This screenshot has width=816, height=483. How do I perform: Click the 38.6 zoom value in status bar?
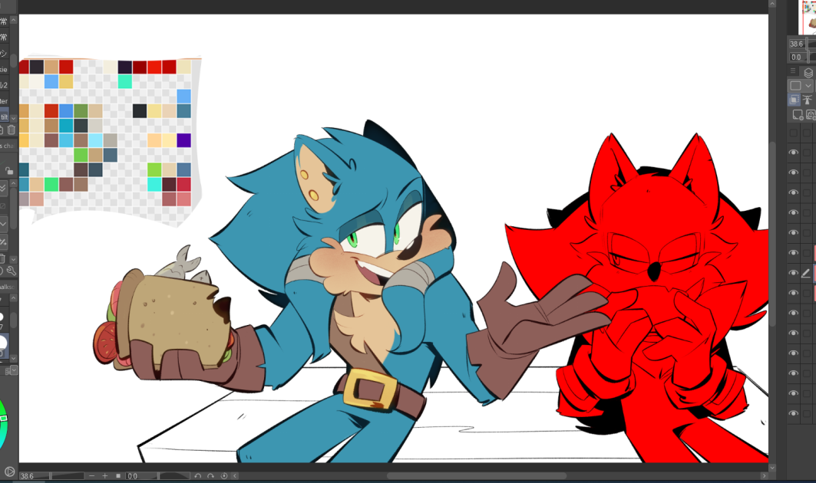[27, 476]
